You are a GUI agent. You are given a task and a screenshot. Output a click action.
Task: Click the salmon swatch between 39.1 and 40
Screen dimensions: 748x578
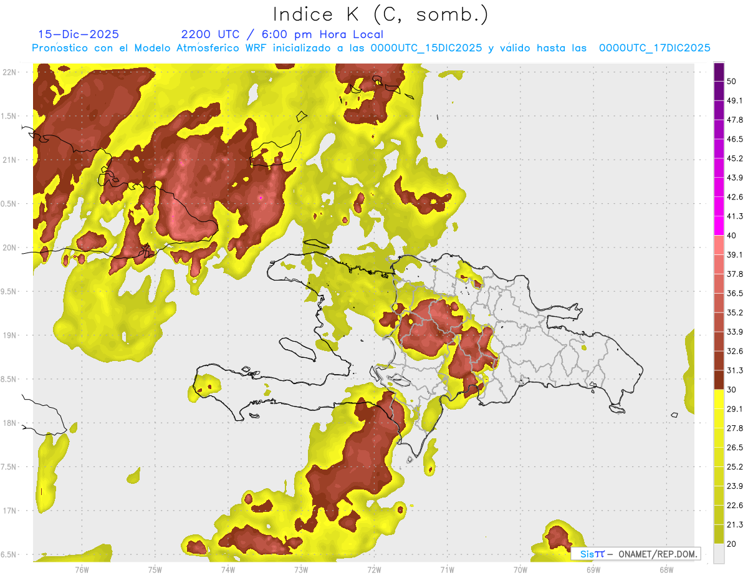coord(719,245)
